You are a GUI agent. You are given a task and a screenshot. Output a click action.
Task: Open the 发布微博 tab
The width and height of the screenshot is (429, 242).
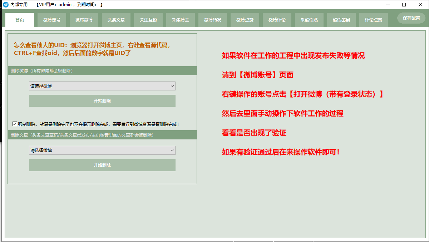(84, 20)
